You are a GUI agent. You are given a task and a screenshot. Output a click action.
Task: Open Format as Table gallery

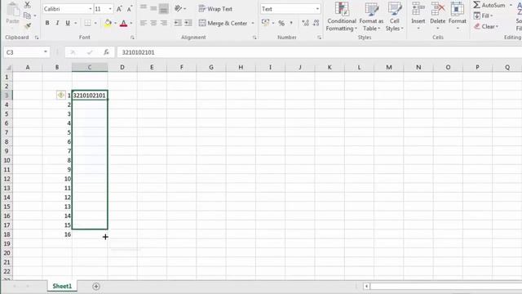point(371,16)
